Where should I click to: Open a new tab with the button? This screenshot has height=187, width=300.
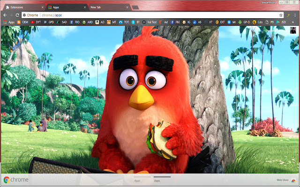[135, 7]
